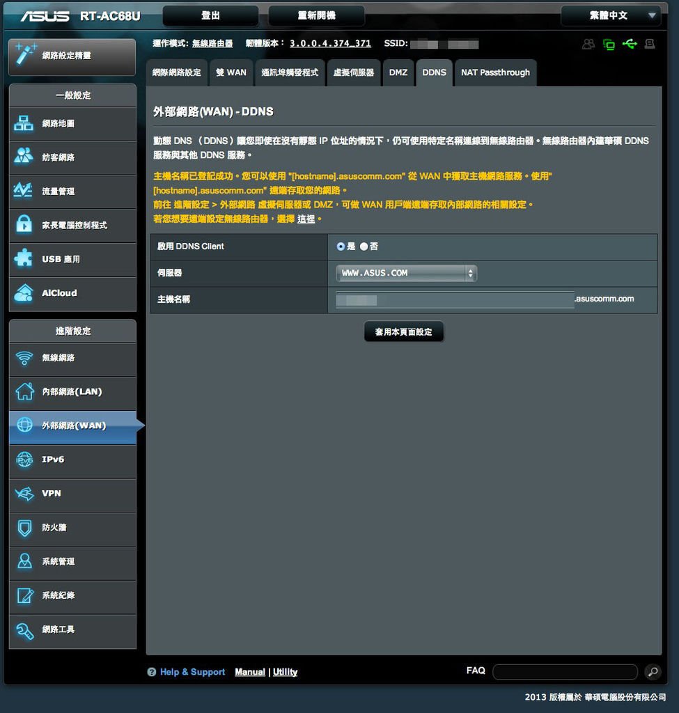Open the LAN (內部網路) house icon
This screenshot has height=713, width=679.
(x=24, y=391)
